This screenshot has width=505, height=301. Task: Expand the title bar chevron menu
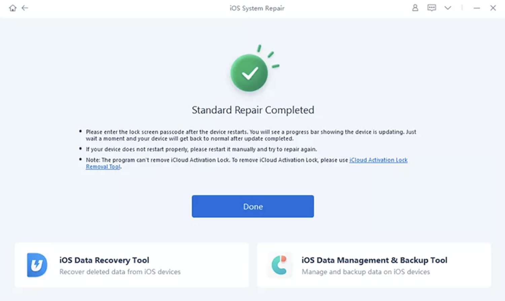tap(448, 8)
